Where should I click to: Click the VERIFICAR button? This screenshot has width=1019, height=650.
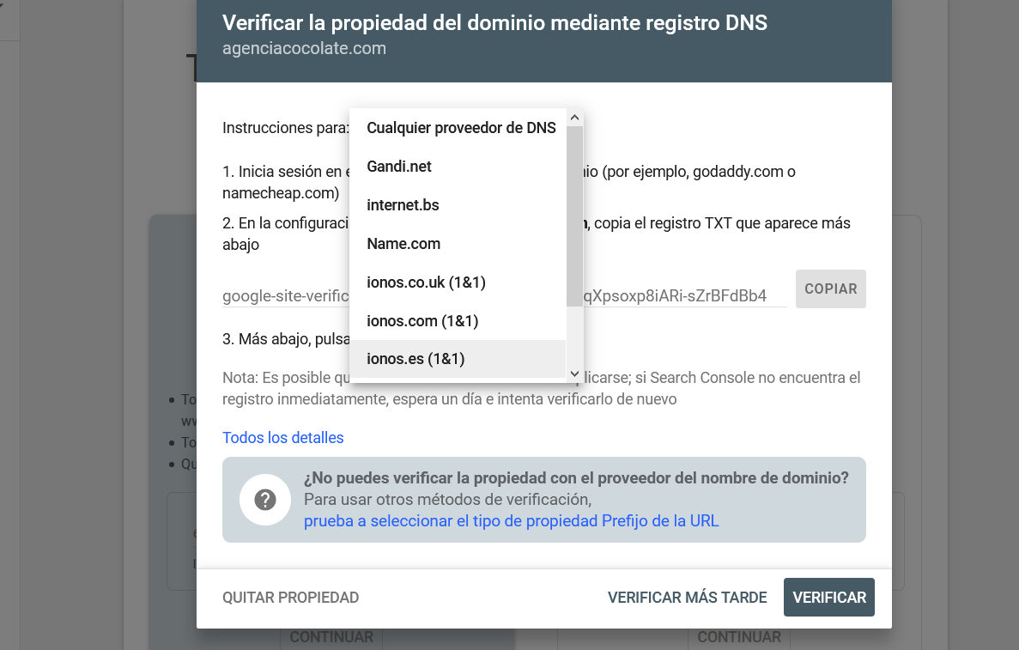pos(829,598)
